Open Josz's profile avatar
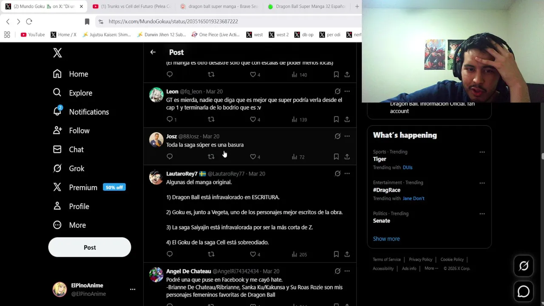The width and height of the screenshot is (544, 306). (x=156, y=139)
